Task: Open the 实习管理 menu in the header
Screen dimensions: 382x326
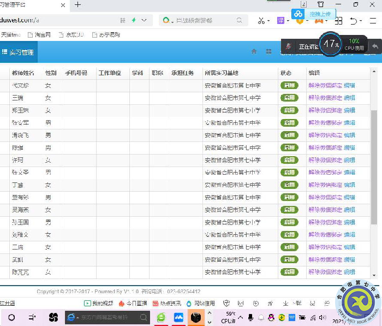Action: point(18,52)
